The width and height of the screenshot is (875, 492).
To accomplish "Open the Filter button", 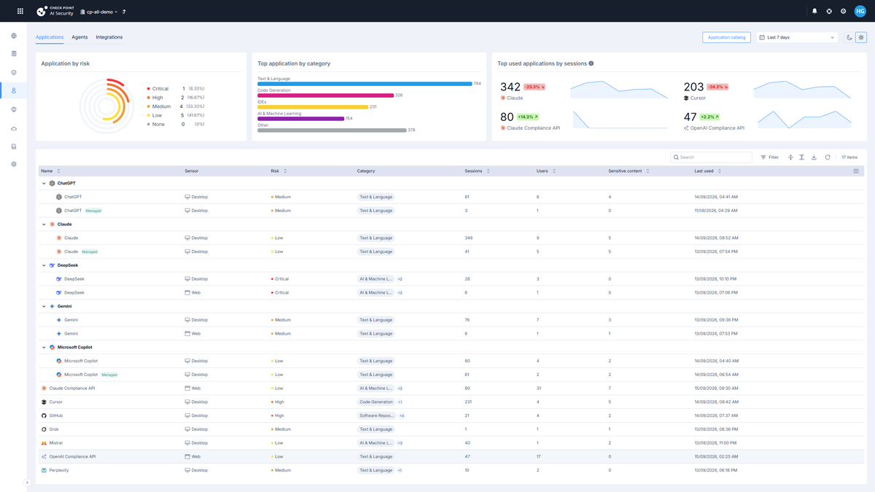I will click(770, 157).
